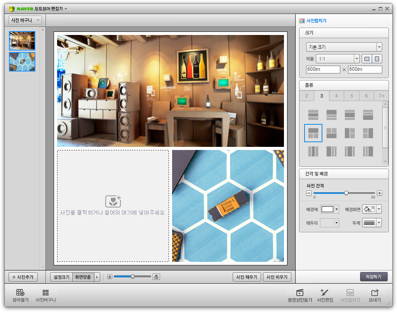Open the 사진 바구니 dropdown
Image resolution: width=397 pixels, height=312 pixels.
pyautogui.click(x=25, y=20)
